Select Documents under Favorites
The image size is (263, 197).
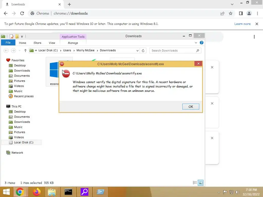[x=22, y=76]
